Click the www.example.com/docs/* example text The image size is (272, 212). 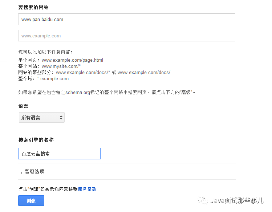click(x=83, y=73)
